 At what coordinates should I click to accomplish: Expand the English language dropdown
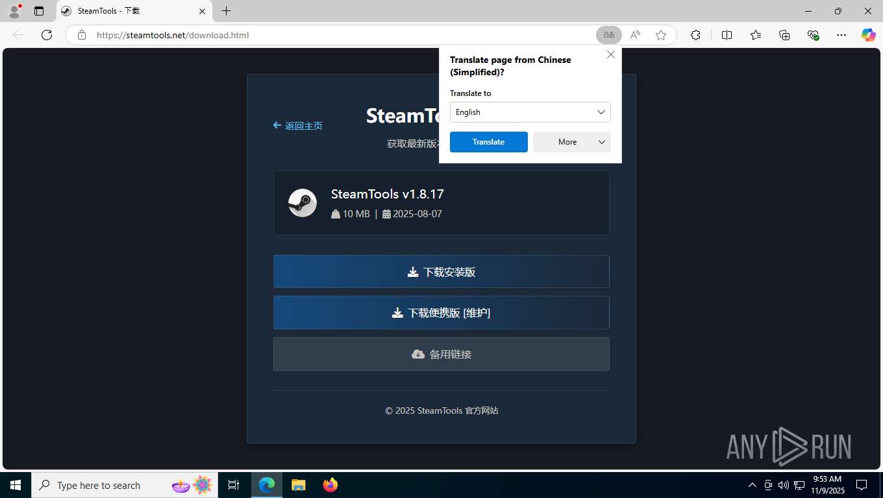[x=530, y=112]
